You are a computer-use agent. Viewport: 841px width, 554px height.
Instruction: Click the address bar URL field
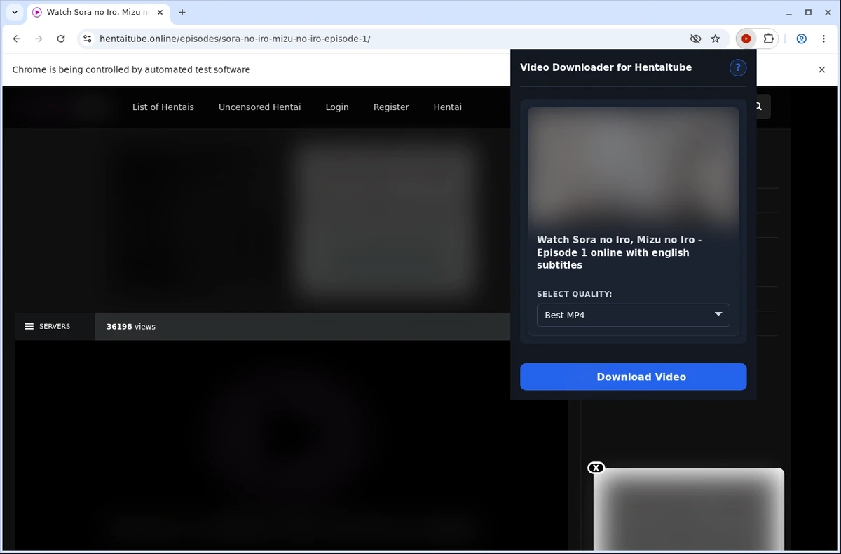pyautogui.click(x=389, y=39)
